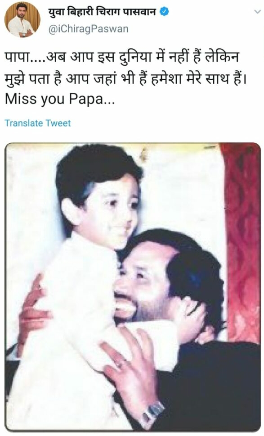264x436 pixels.
Task: Click the child's white kurta in the photo
Action: point(75,334)
